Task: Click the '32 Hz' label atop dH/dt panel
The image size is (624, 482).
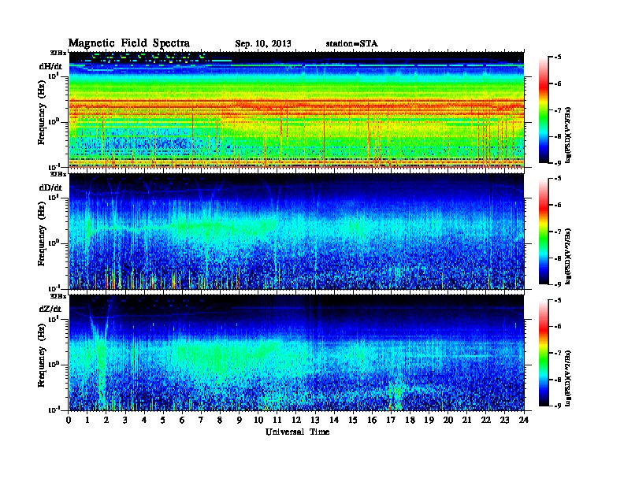Action: 58,52
